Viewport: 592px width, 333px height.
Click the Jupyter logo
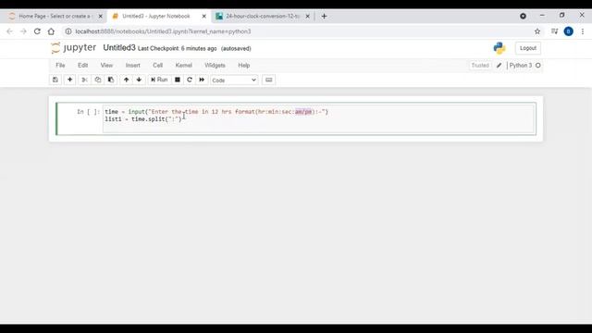click(x=74, y=48)
